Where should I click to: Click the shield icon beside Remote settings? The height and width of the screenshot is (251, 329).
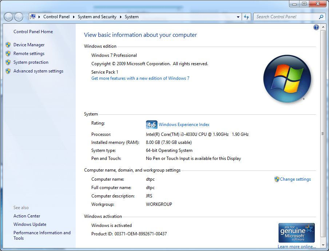(x=8, y=54)
